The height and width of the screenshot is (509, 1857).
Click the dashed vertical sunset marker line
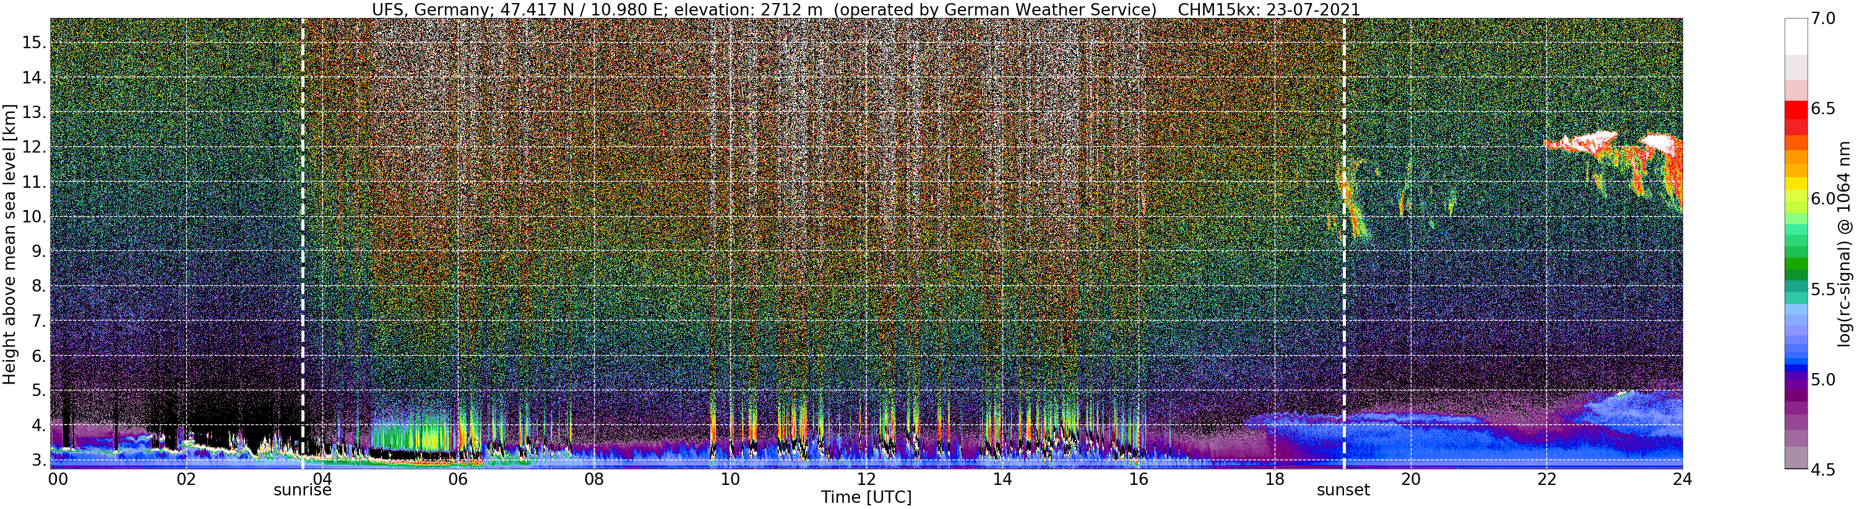[x=1345, y=243]
